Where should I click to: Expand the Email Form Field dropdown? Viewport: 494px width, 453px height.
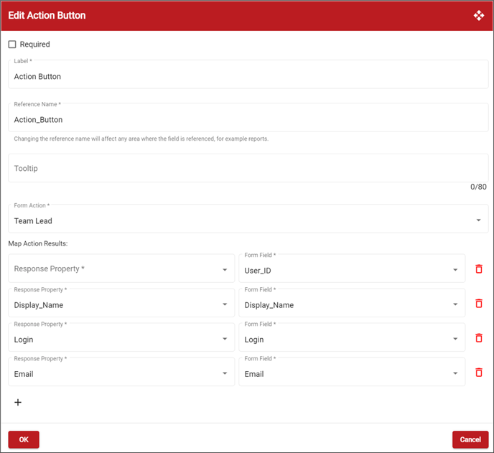tap(352, 372)
